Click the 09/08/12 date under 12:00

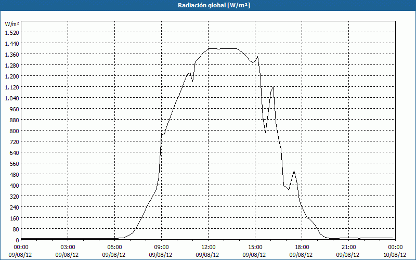pyautogui.click(x=207, y=255)
